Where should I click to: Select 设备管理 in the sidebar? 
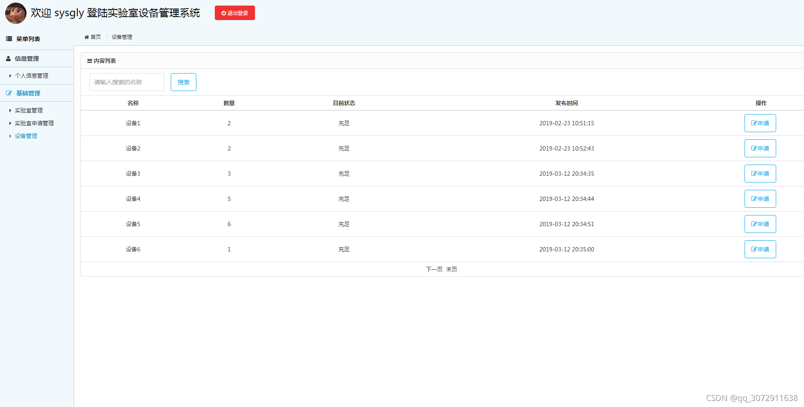click(x=26, y=136)
